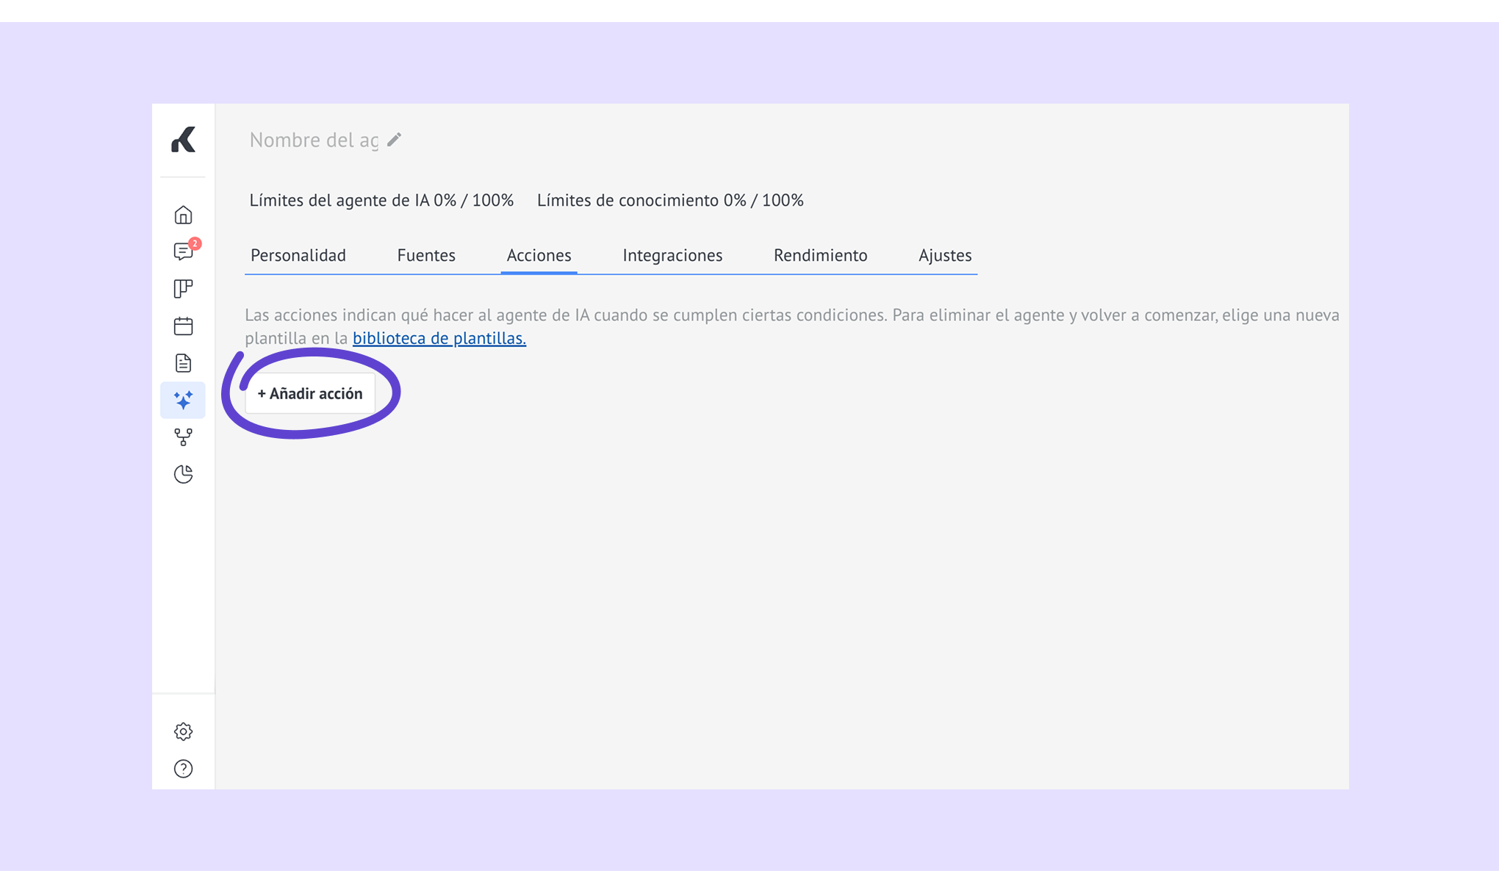The height and width of the screenshot is (893, 1499).
Task: Click the pencil icon to edit agent name
Action: click(x=395, y=140)
